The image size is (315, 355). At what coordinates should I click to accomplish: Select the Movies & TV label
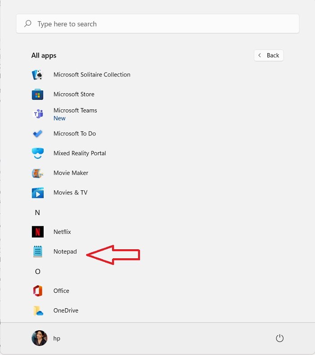pyautogui.click(x=71, y=193)
